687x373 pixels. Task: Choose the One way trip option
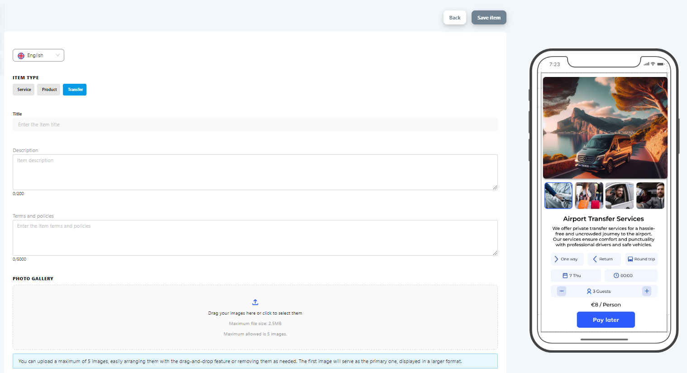click(x=567, y=259)
